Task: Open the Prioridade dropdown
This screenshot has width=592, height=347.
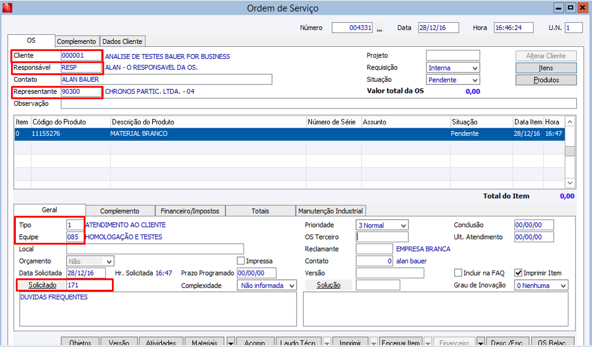Action: pos(403,225)
